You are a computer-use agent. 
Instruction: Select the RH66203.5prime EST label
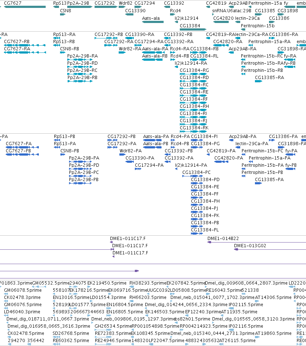coord(148,297)
